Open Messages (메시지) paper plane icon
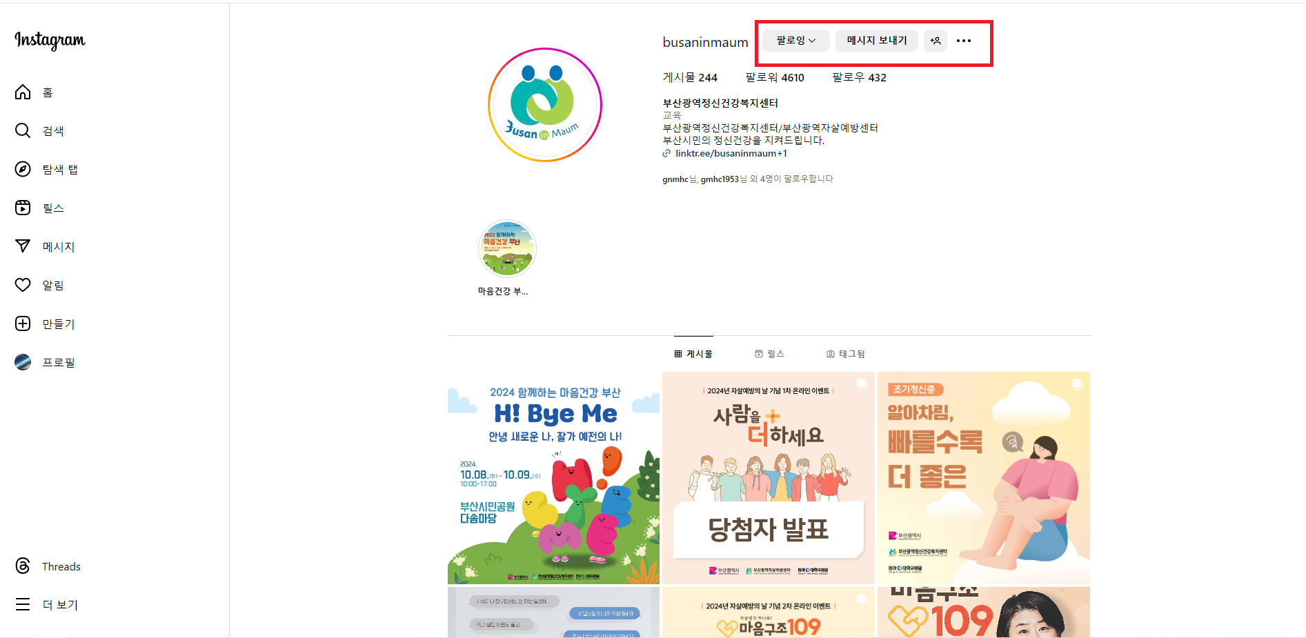Viewport: 1306px width, 638px height. [23, 246]
